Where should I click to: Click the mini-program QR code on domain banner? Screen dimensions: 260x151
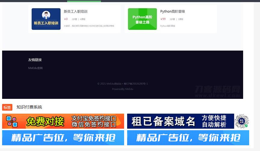coord(242,121)
